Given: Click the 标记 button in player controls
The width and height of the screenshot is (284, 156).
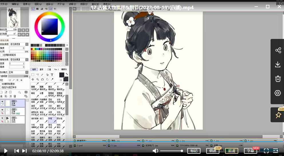Looking at the screenshot, I should click(194, 151).
